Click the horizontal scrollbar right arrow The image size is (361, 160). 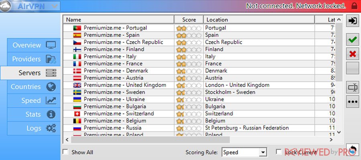331,140
